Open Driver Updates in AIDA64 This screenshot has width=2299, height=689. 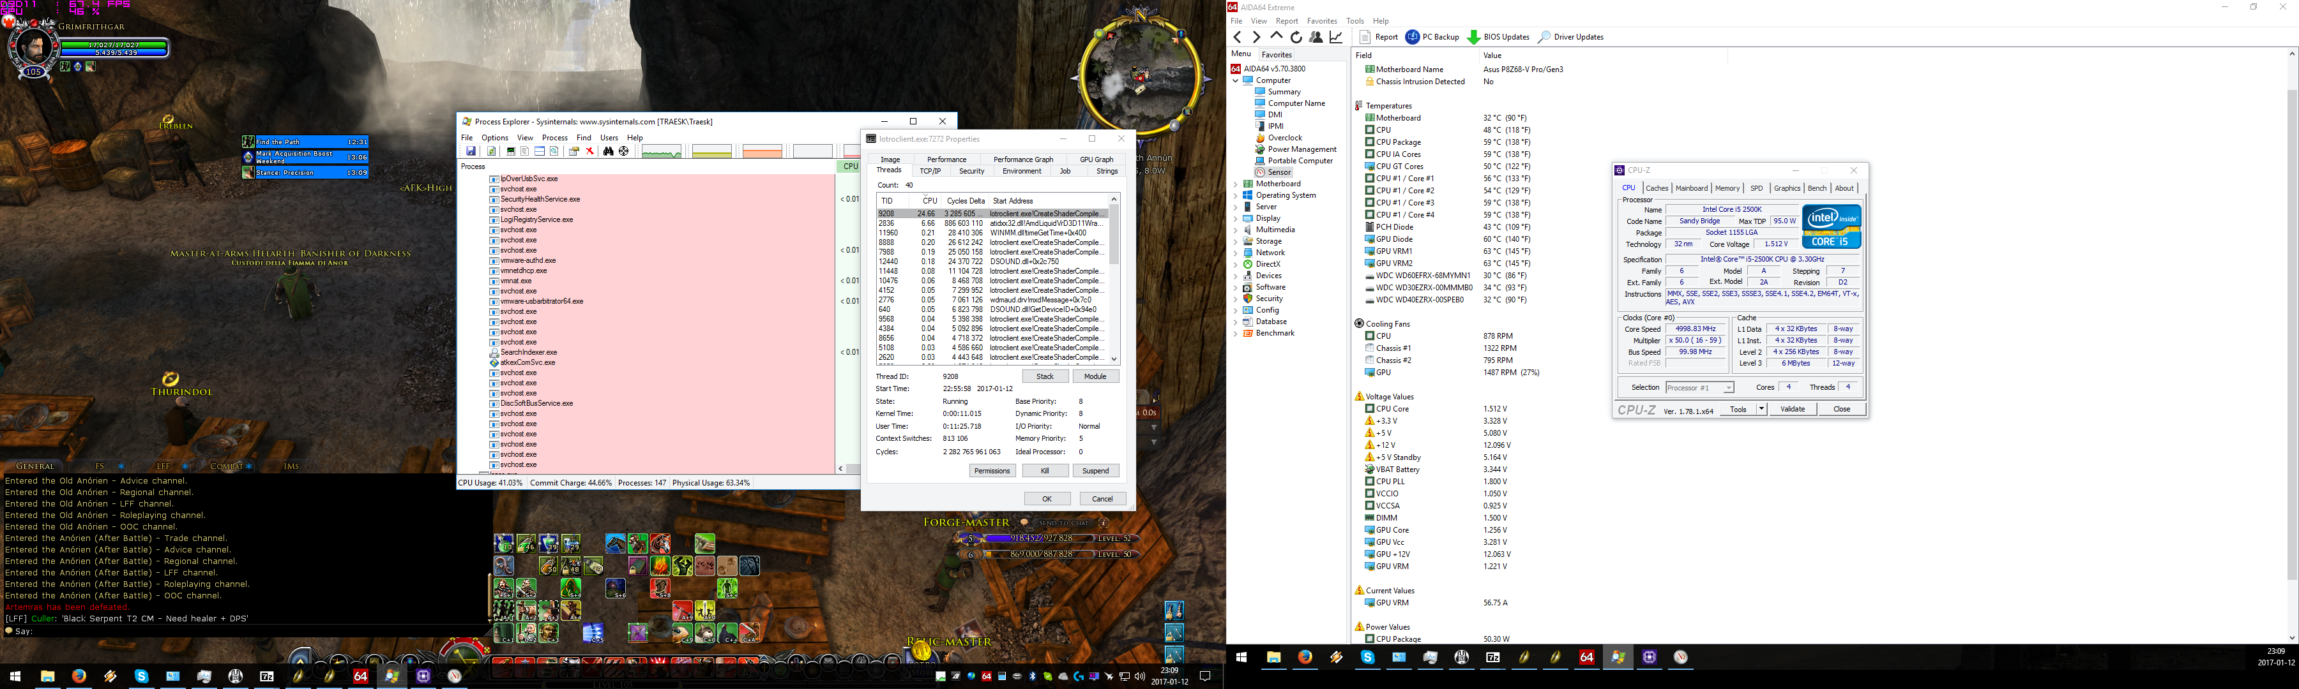1571,36
